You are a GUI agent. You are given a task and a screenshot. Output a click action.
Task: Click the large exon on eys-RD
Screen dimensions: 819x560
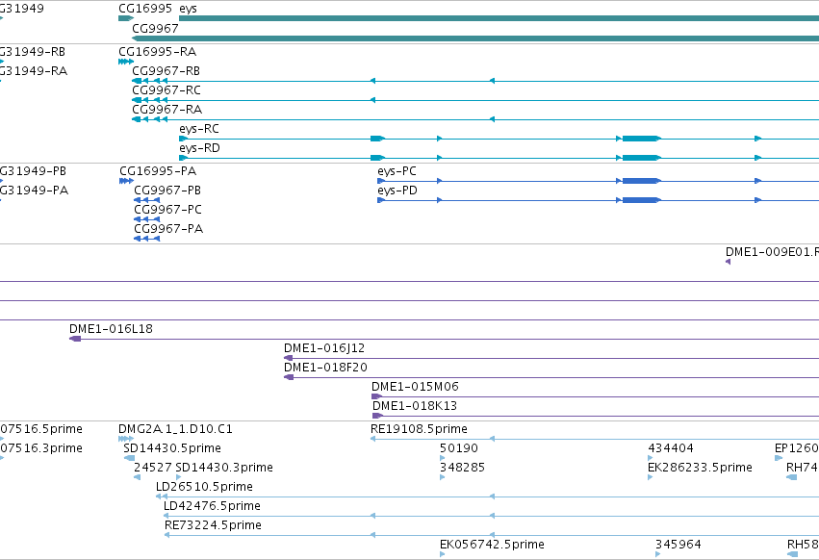pyautogui.click(x=642, y=158)
